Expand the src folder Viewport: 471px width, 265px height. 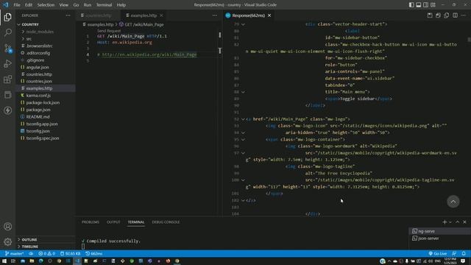45,39
